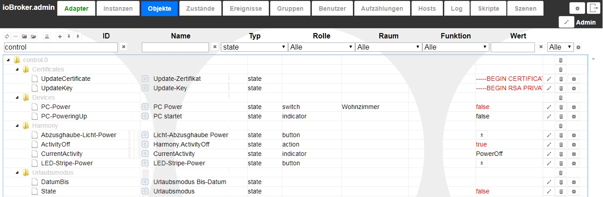Collapse all nodes with the closed-folder icon

coord(24,36)
